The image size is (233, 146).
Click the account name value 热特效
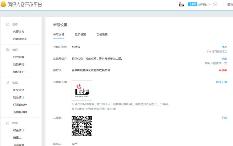pyautogui.click(x=76, y=47)
